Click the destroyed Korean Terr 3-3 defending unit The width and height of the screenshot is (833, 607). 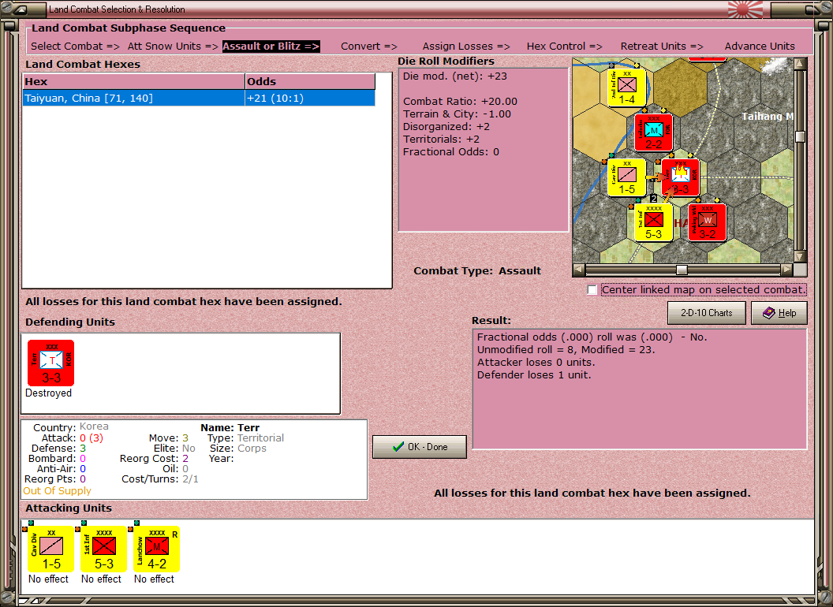51,363
